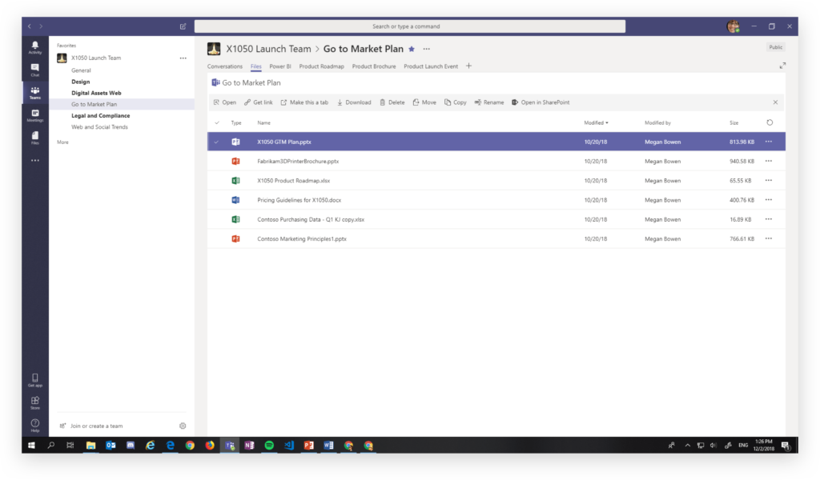Image resolution: width=820 pixels, height=480 pixels.
Task: Open Contoso Marketing Principles1.pptx file
Action: pyautogui.click(x=302, y=238)
